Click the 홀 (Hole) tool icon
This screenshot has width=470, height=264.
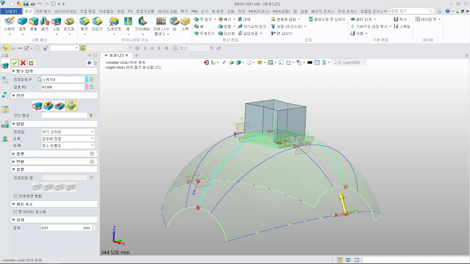(128, 21)
